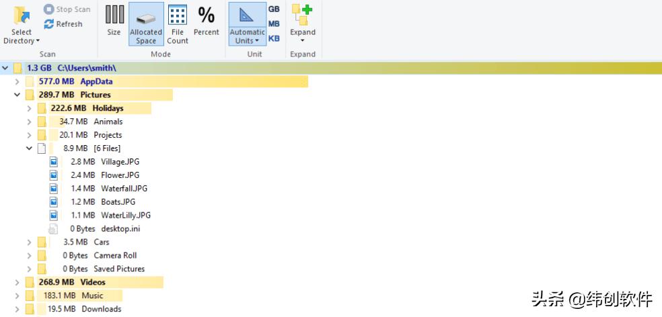Click the Flower.JPG image file icon
Viewport: 662px width, 317px height.
pos(53,175)
